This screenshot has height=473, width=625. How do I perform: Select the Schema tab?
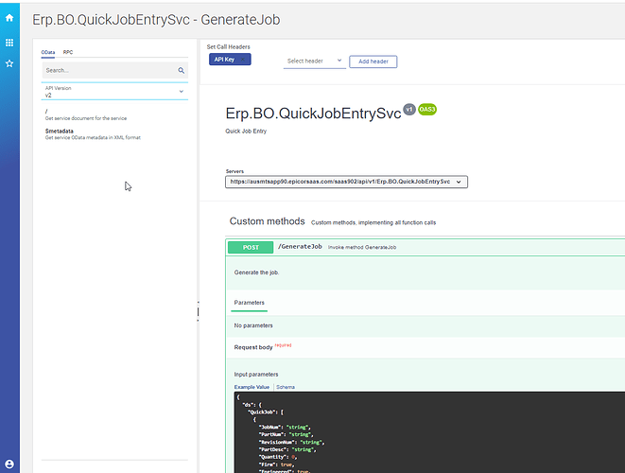pyautogui.click(x=286, y=387)
